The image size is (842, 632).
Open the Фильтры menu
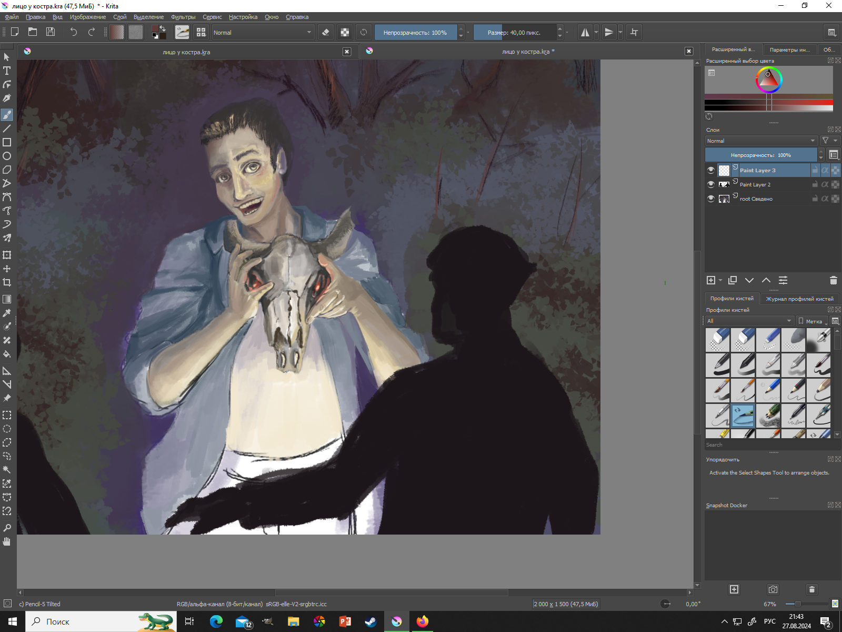tap(183, 17)
